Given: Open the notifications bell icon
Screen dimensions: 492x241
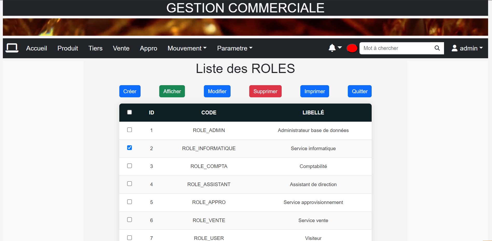Looking at the screenshot, I should 332,48.
